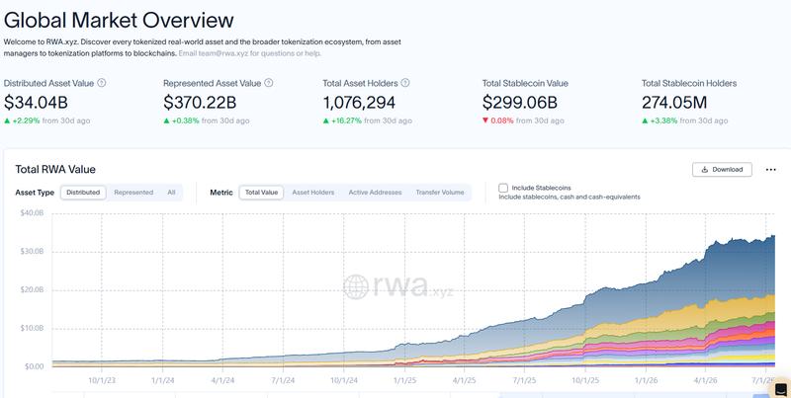Click the 1/1/25 x-axis label
The image size is (791, 398).
click(x=404, y=380)
